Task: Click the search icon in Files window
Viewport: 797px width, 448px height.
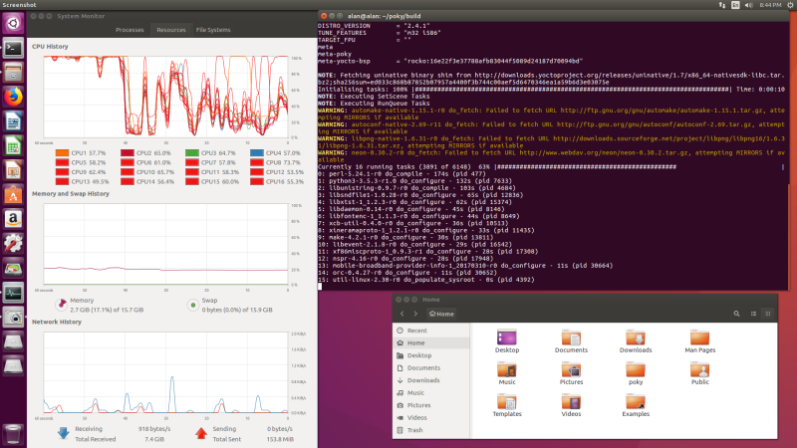Action: tap(736, 314)
